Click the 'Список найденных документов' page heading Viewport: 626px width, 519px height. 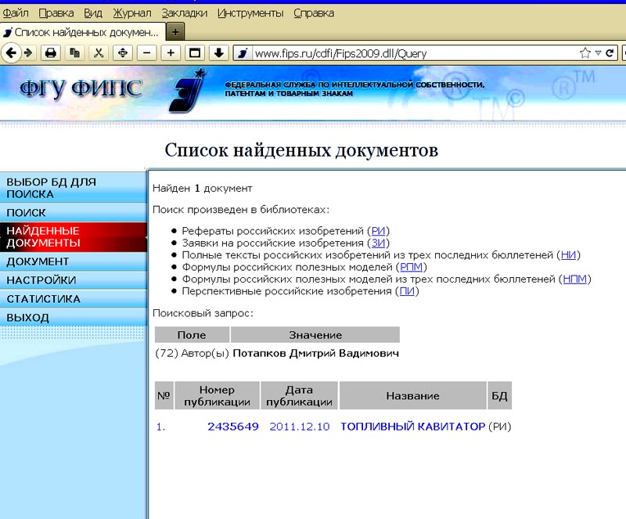[301, 150]
